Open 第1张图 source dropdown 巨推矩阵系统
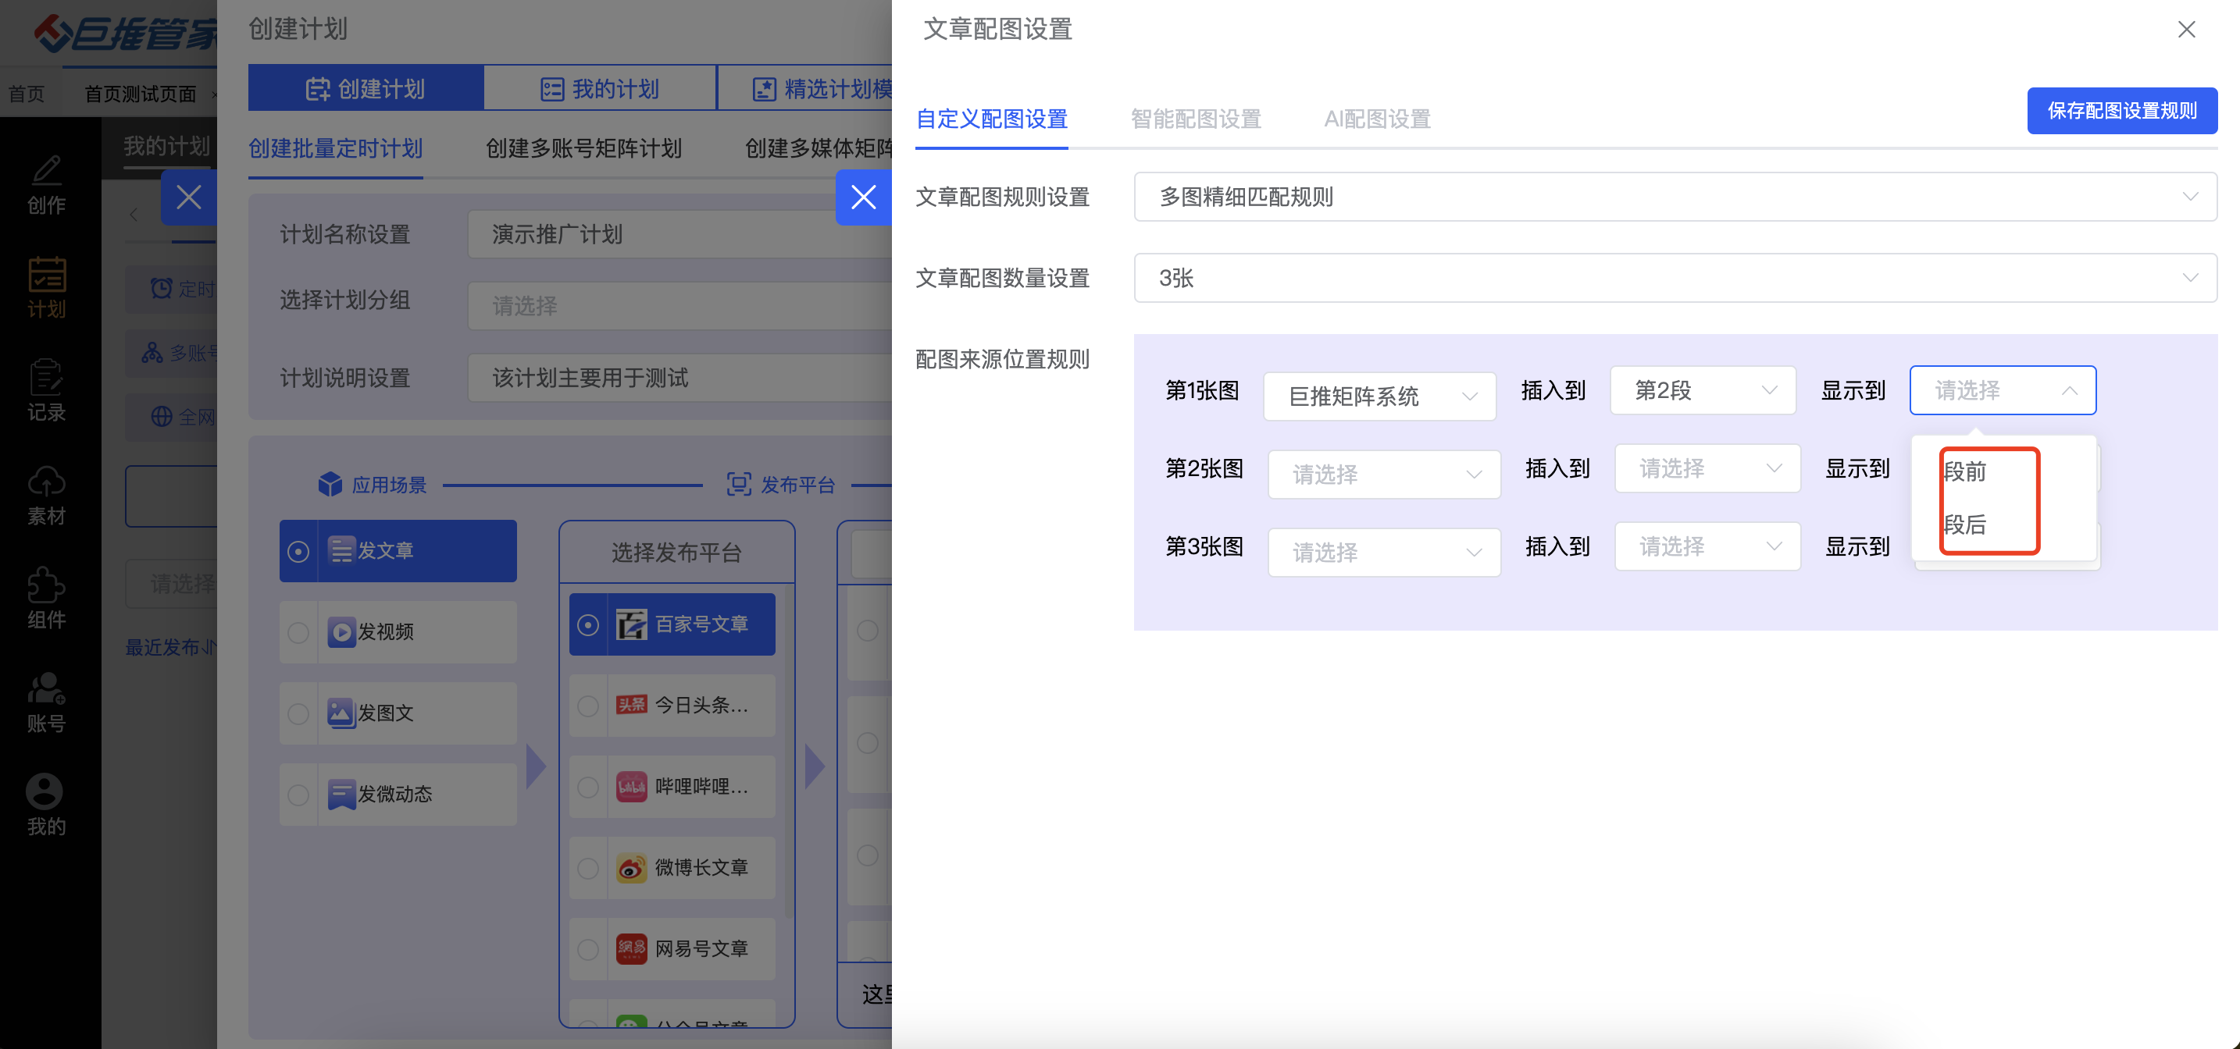The width and height of the screenshot is (2240, 1049). tap(1379, 396)
